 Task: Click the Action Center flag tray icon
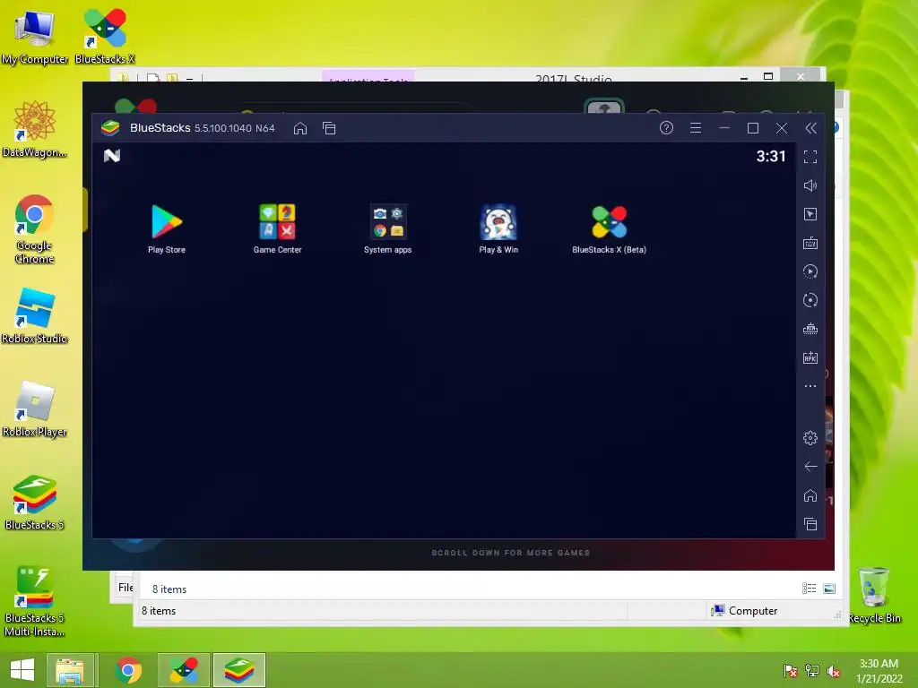(x=791, y=671)
